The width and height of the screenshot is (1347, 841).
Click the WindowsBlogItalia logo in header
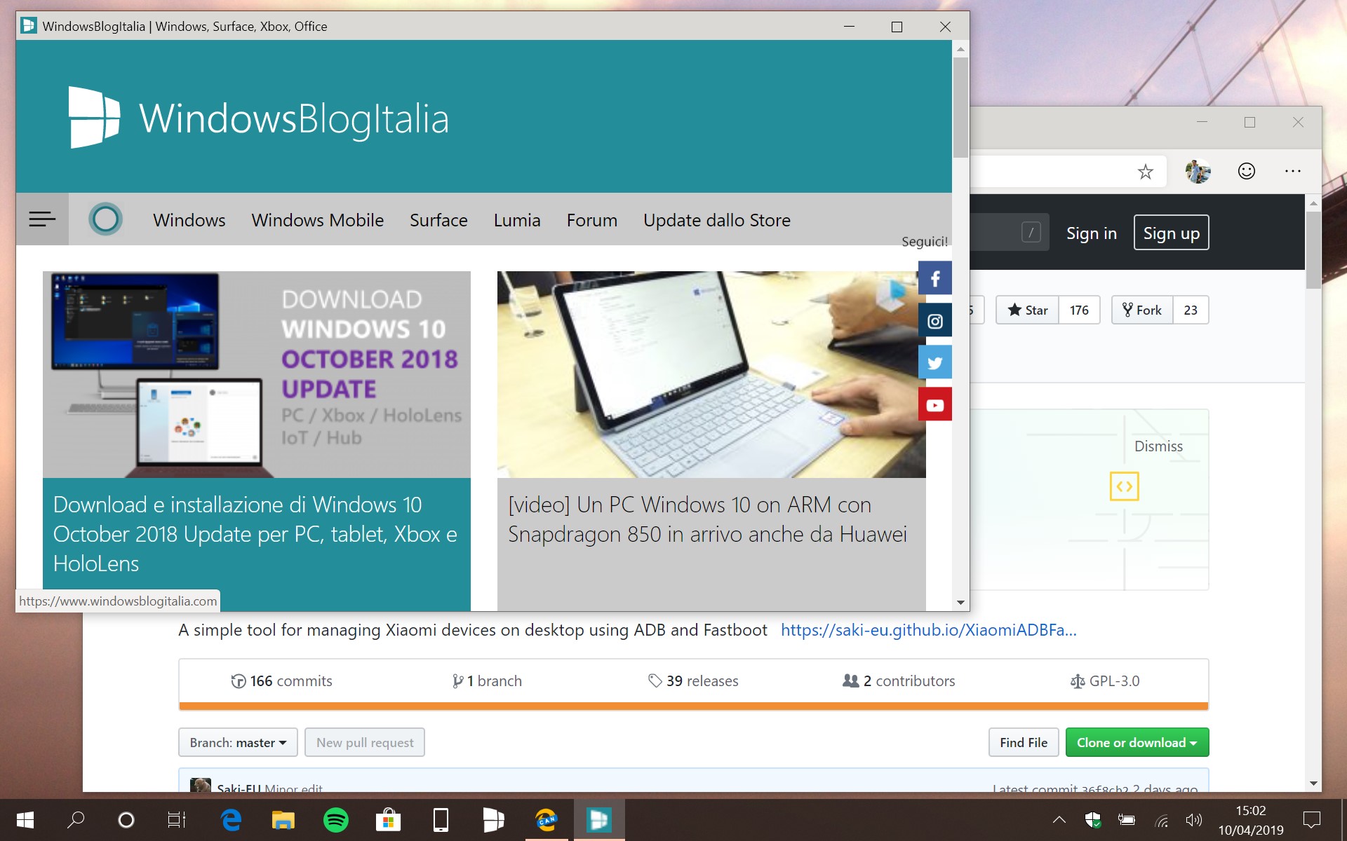(259, 118)
